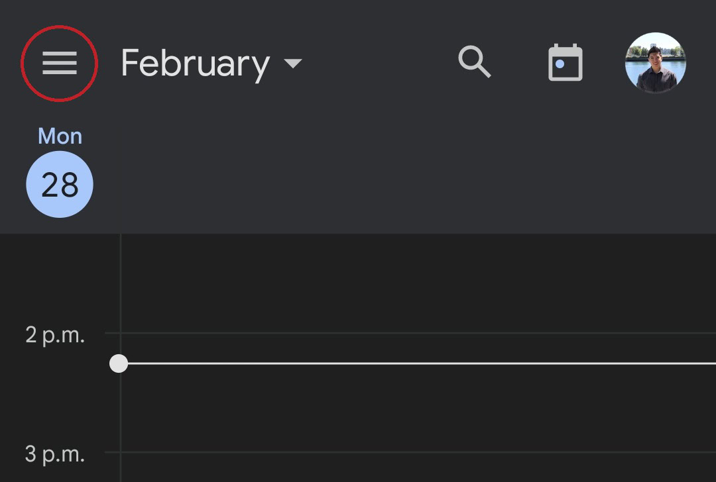
Task: Tap the slot between current-time line and 3 p.m.
Action: (418, 408)
